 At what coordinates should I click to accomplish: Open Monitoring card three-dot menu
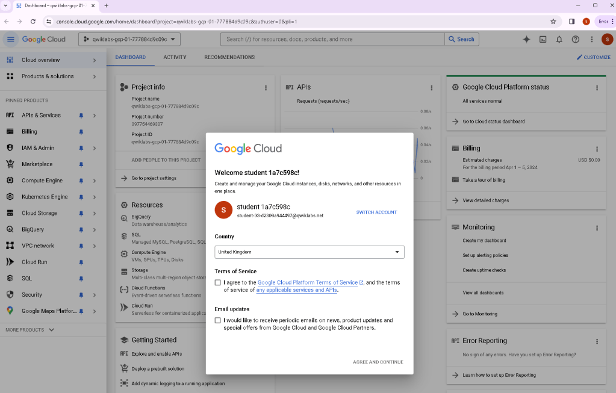point(597,228)
